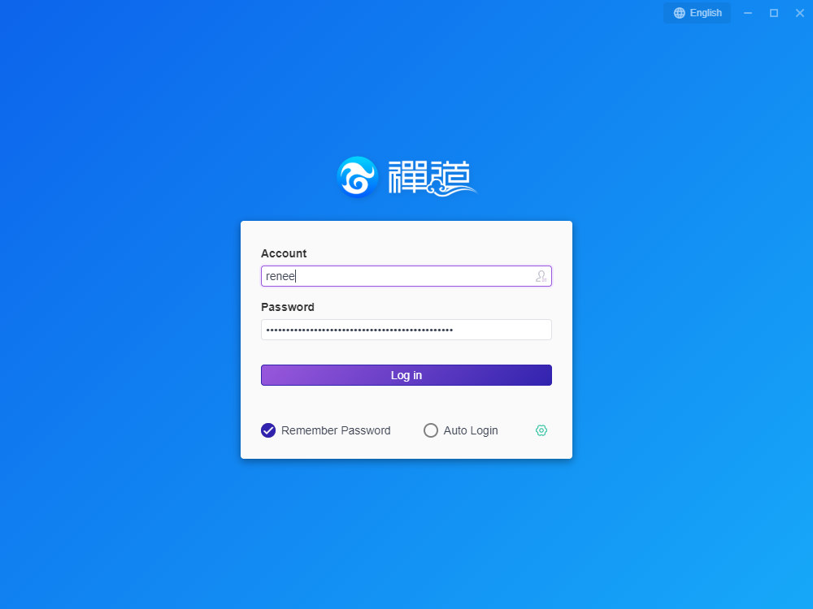Click the Remember Password text label

(x=336, y=430)
